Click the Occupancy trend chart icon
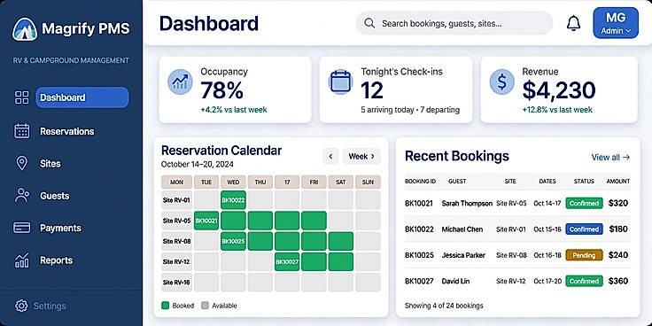 click(x=180, y=81)
